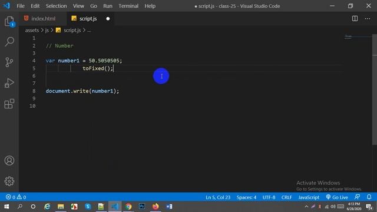This screenshot has height=212, width=377.
Task: Click the Split Editor Right icon
Action: 355,18
